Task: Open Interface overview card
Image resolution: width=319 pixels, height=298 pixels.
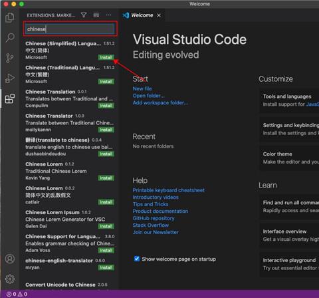Action: (x=289, y=235)
